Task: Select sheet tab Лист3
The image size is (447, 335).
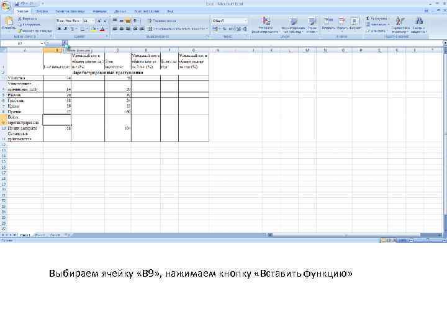Action: pos(55,235)
